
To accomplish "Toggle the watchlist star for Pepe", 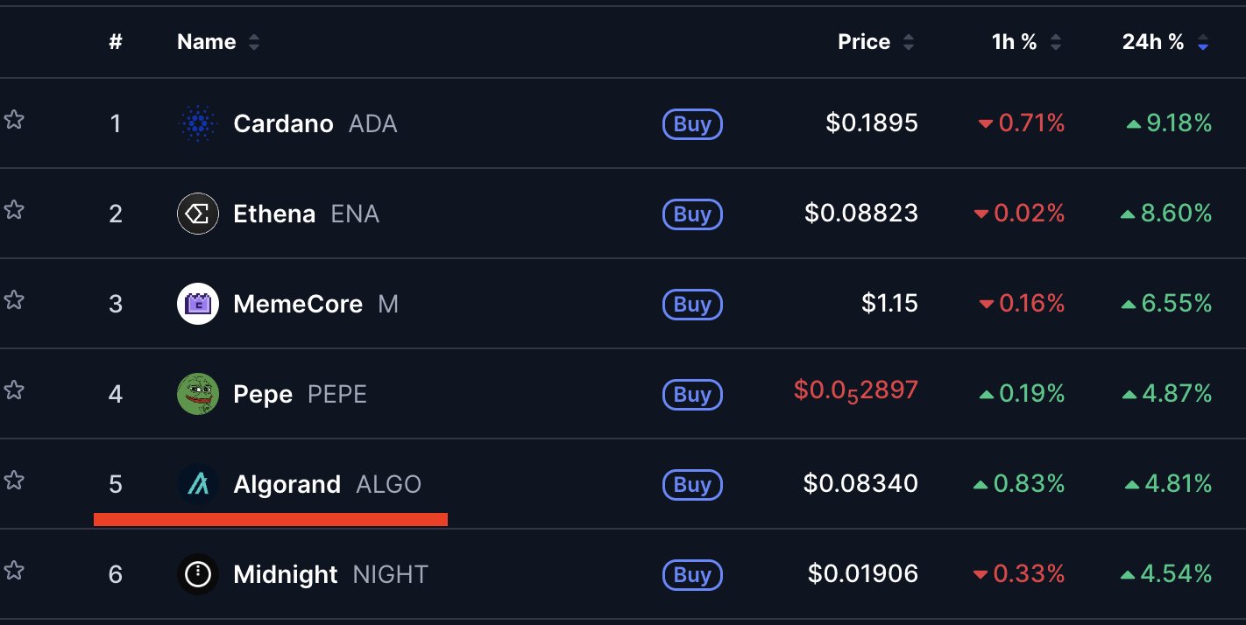I will click(13, 390).
